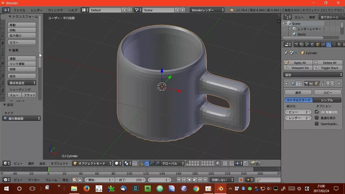Jump to previous keyframe
The height and width of the screenshot is (194, 345).
(184, 180)
